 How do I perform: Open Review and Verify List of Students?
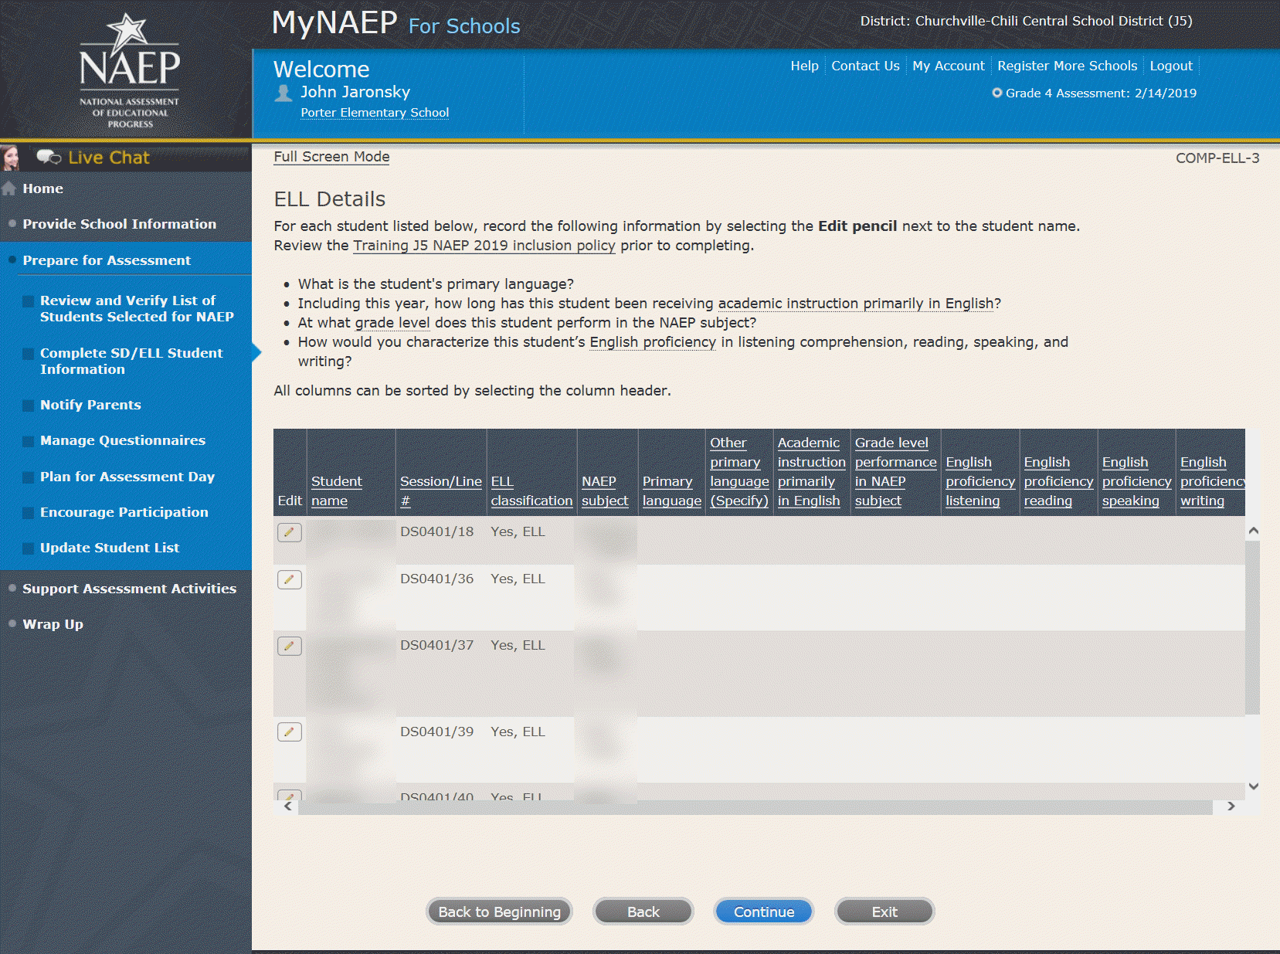point(137,308)
